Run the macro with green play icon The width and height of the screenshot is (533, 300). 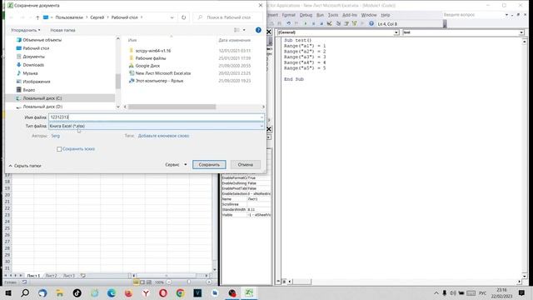tap(306, 24)
